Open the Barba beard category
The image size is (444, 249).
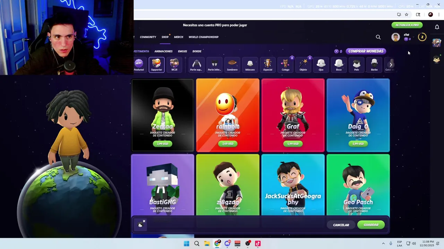click(x=374, y=65)
